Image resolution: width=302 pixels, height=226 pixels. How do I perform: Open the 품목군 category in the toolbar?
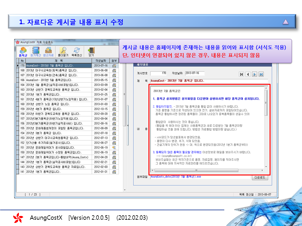click(x=23, y=52)
